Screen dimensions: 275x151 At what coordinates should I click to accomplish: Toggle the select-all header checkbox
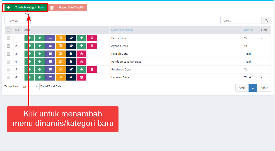pos(8,30)
